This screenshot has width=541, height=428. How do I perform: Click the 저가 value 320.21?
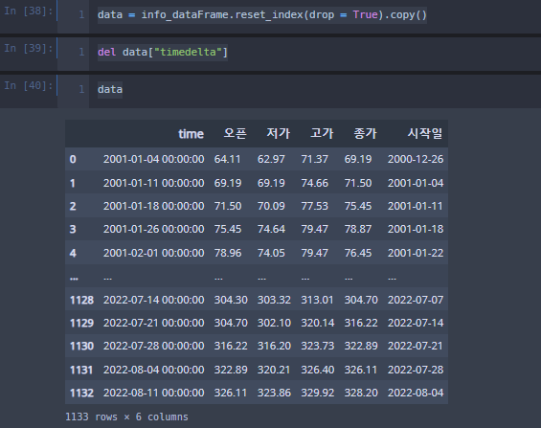[x=274, y=370]
